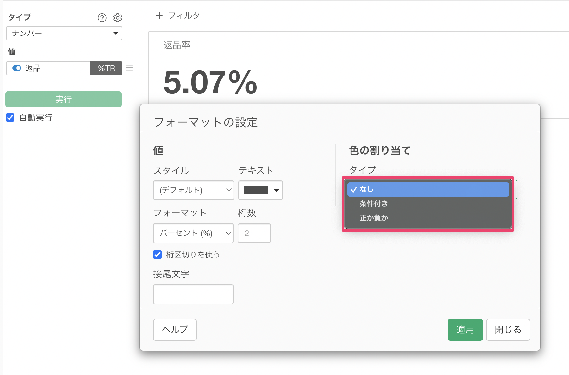Expand the スタイル (デフォルト) dropdown
This screenshot has height=375, width=569.
click(193, 190)
